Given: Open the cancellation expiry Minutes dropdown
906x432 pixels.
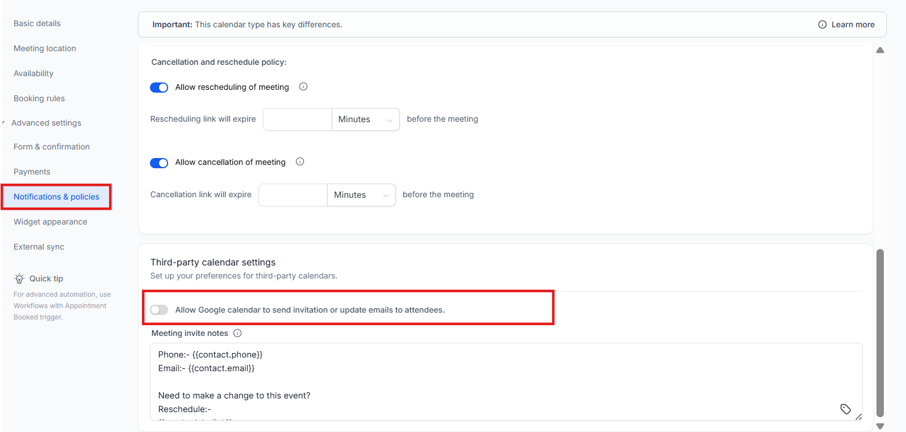Looking at the screenshot, I should pyautogui.click(x=361, y=195).
